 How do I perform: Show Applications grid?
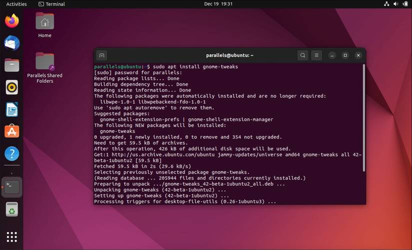(12, 237)
